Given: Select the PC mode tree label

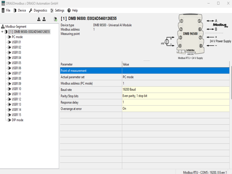Looking at the screenshot, I should click(17, 37).
